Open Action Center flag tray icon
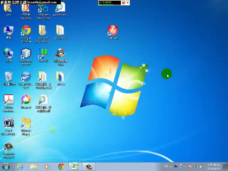Screen dimensions: 228x171 coord(190,167)
